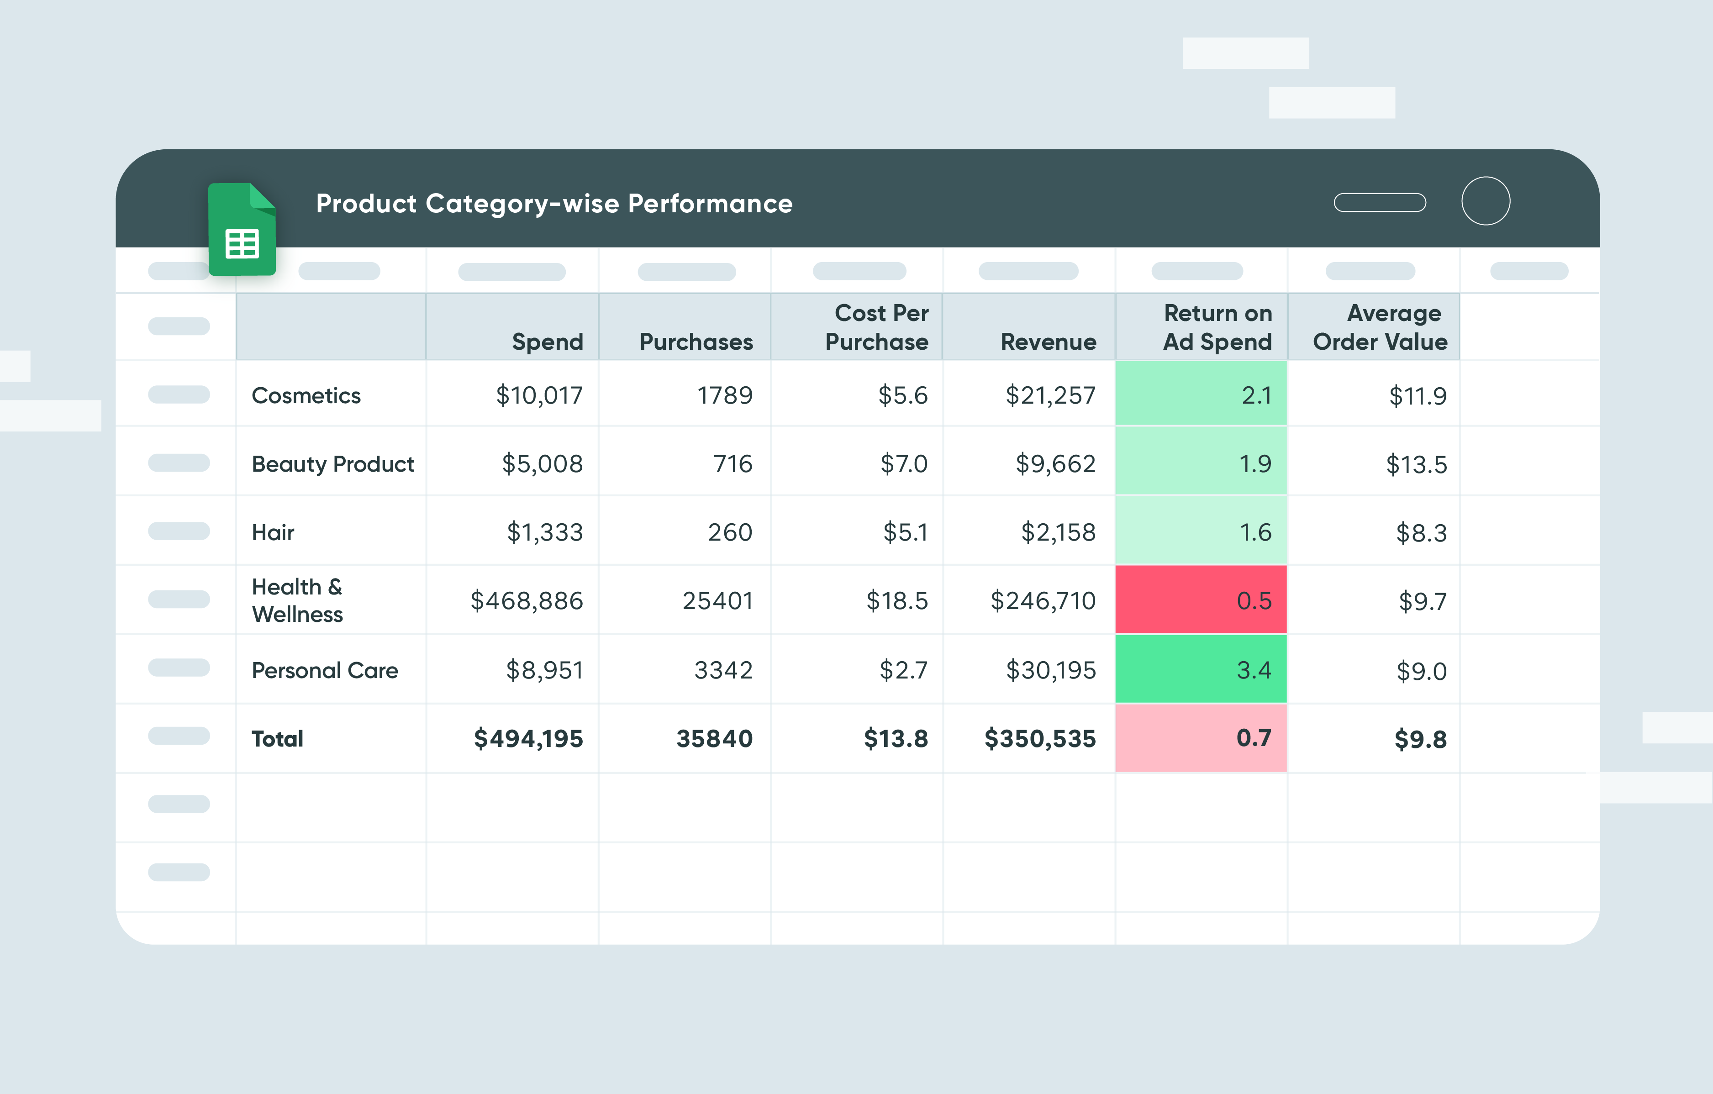Image resolution: width=1713 pixels, height=1094 pixels.
Task: Select the bold Total row label
Action: [x=278, y=738]
